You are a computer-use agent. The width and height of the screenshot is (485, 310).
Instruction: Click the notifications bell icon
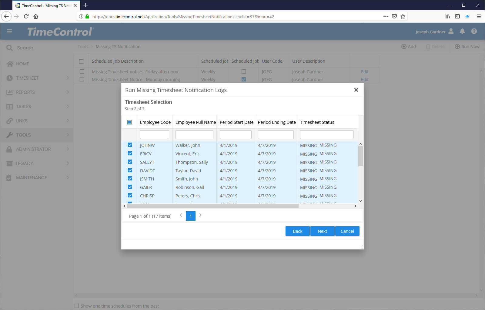(462, 31)
